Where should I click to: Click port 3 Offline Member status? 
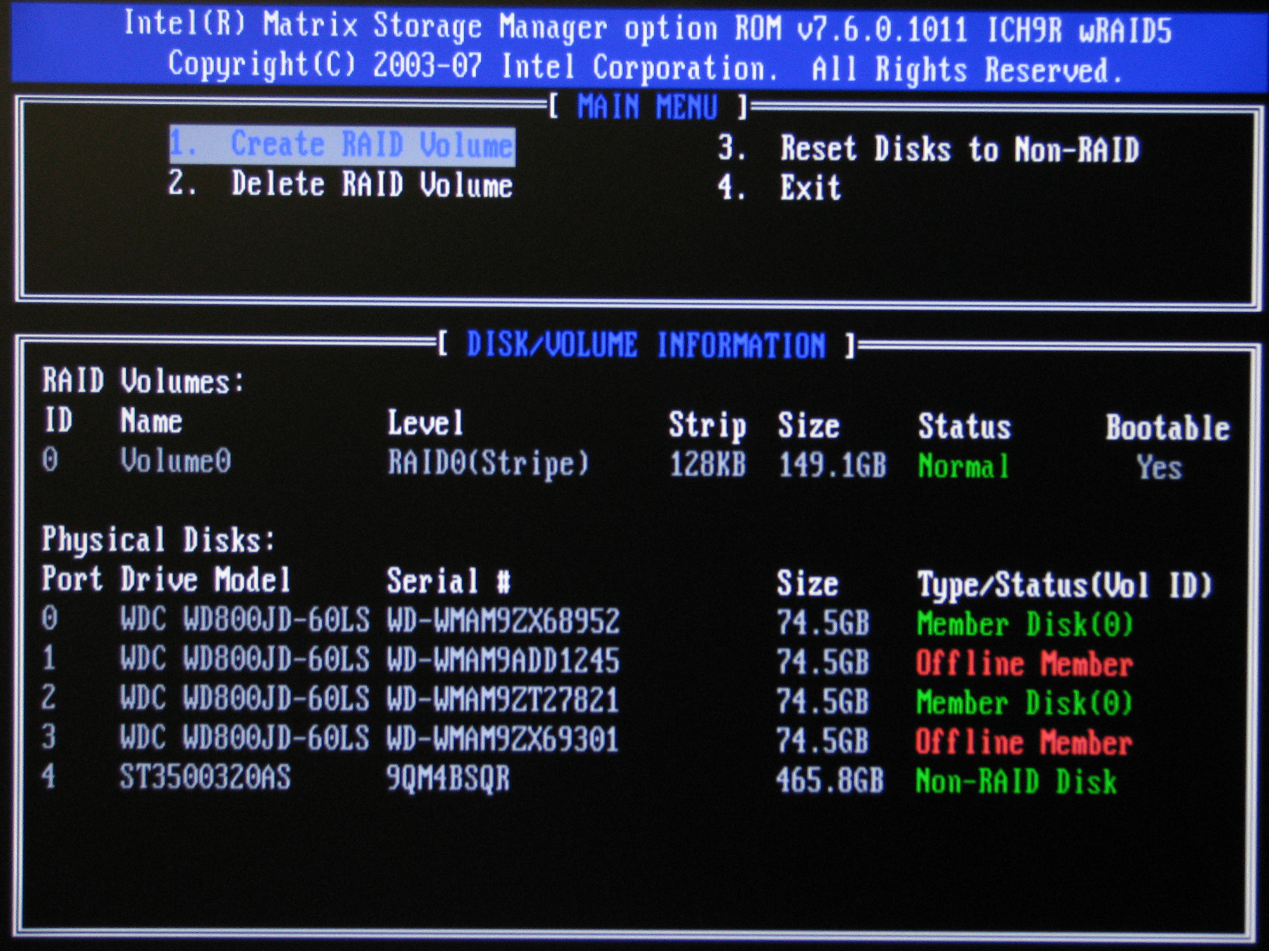[x=1024, y=742]
